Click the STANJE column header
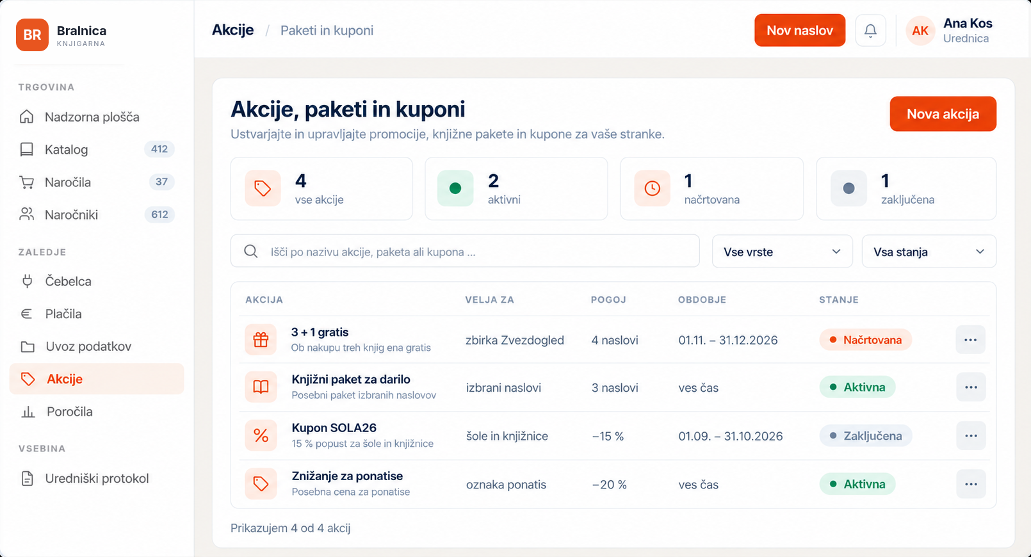Viewport: 1031px width, 557px height. [839, 300]
